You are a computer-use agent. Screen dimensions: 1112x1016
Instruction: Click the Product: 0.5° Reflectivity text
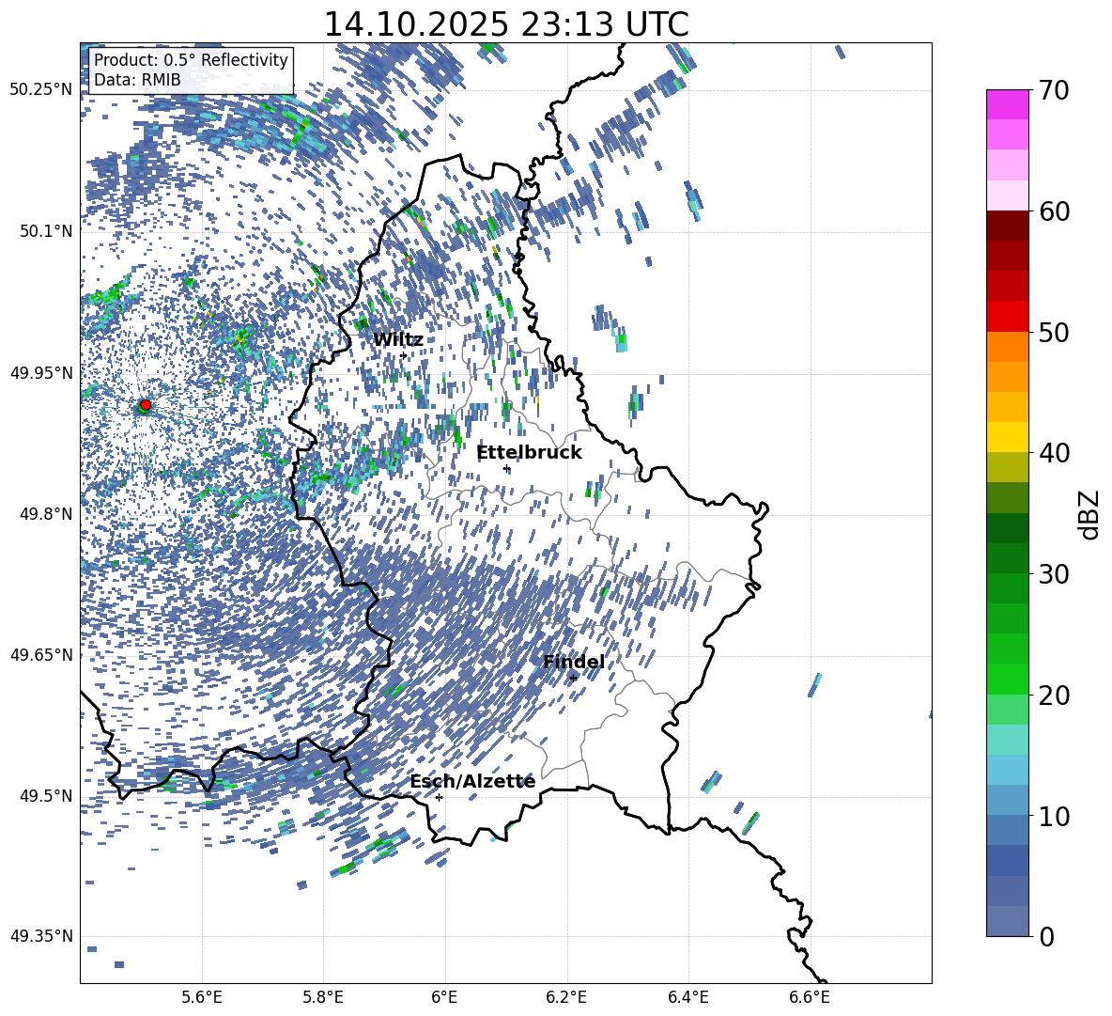point(191,59)
